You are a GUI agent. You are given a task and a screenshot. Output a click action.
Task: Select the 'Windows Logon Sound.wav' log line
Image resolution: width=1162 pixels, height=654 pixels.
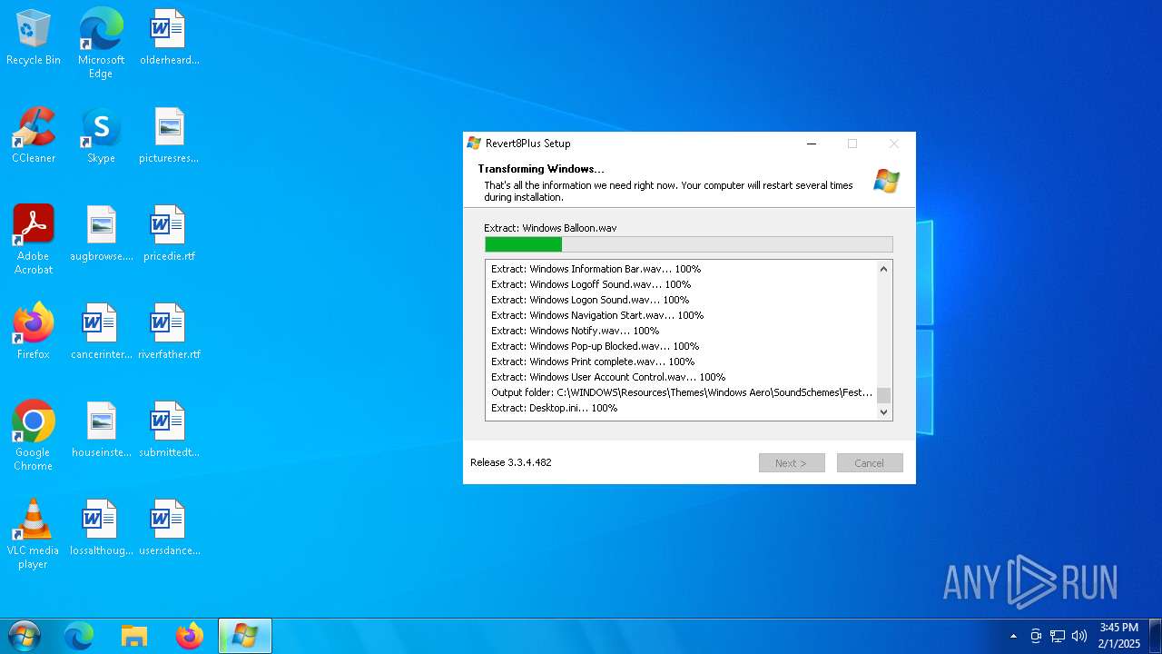pyautogui.click(x=590, y=300)
